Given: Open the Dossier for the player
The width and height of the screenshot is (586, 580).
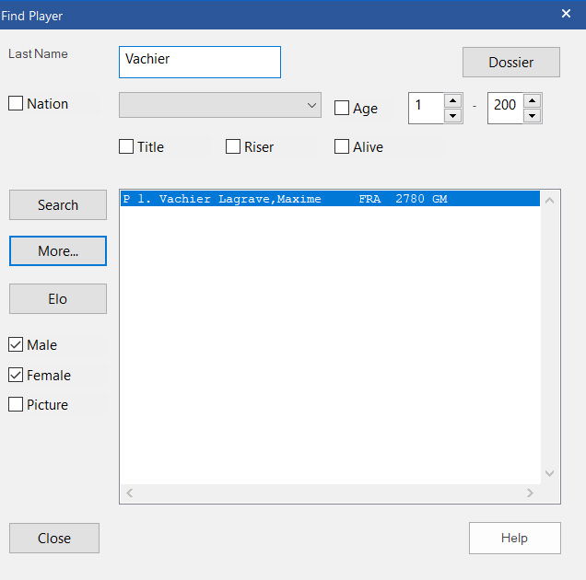Looking at the screenshot, I should point(510,62).
